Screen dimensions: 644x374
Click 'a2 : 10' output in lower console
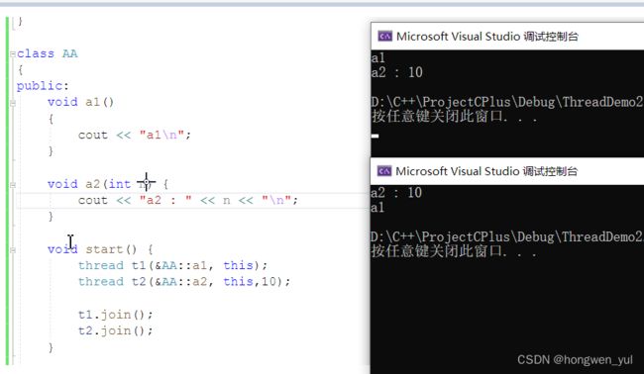click(x=396, y=192)
